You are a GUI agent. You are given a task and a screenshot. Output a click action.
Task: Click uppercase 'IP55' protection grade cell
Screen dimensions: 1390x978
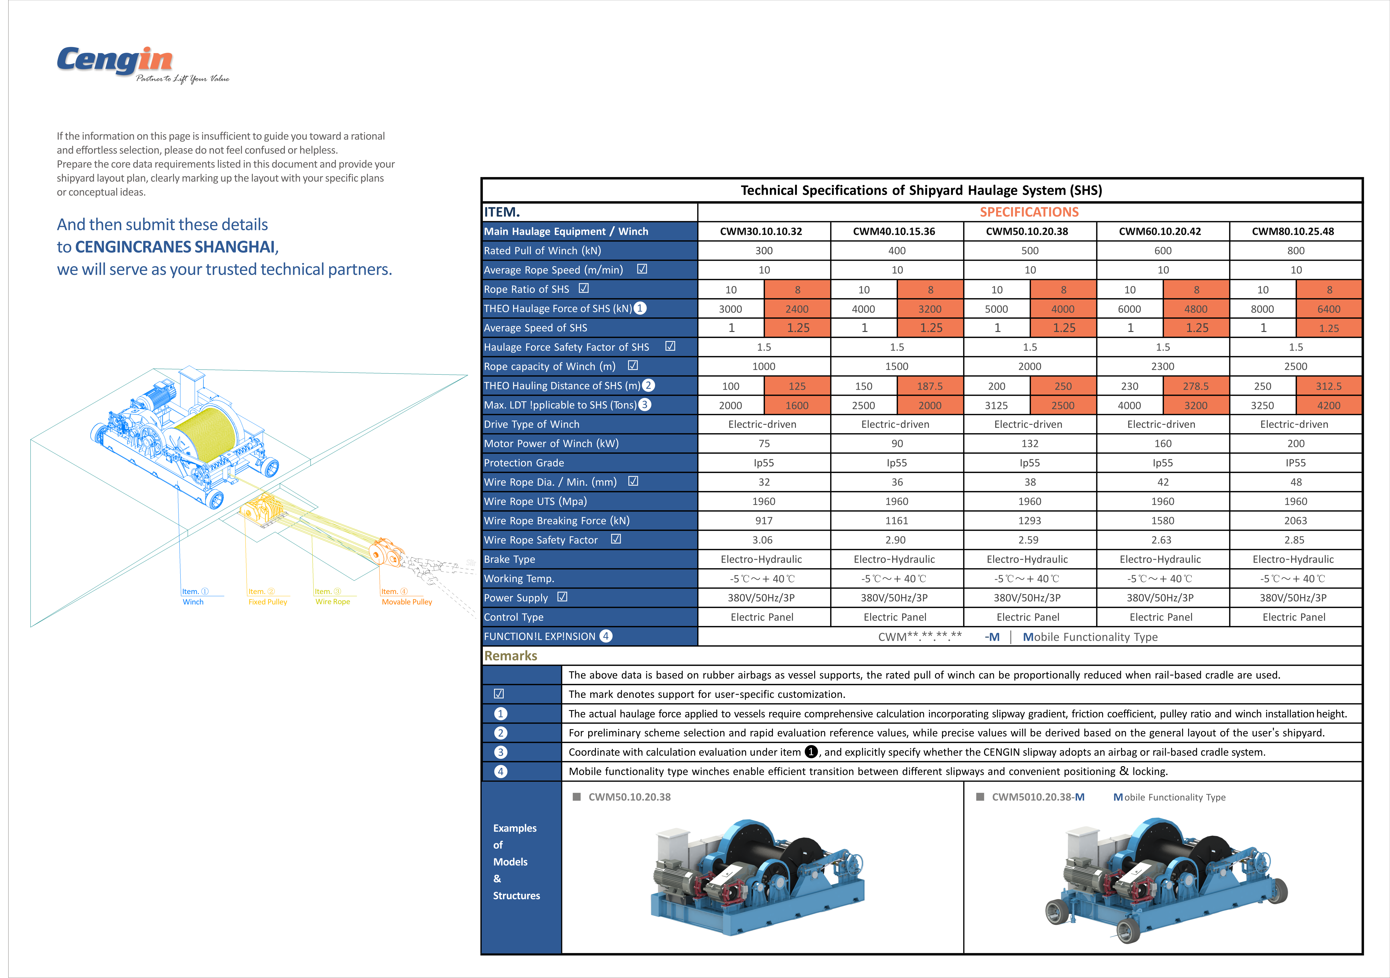1296,463
